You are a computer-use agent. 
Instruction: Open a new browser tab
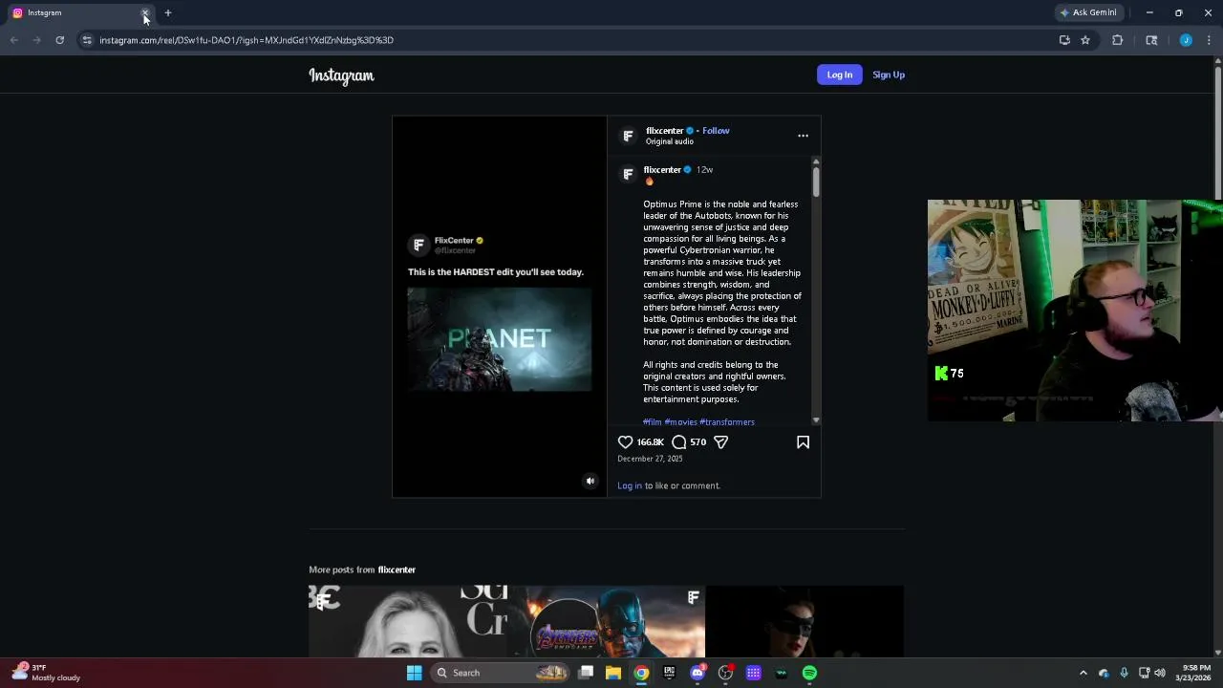[168, 12]
